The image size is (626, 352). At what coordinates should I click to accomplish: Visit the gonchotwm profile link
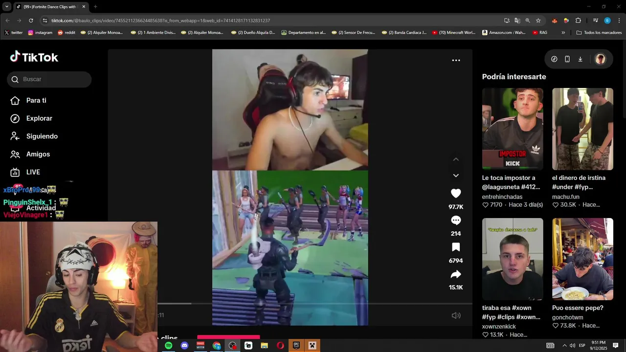pyautogui.click(x=568, y=318)
